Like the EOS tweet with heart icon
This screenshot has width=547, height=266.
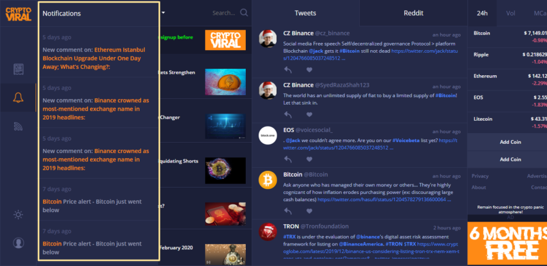309,159
